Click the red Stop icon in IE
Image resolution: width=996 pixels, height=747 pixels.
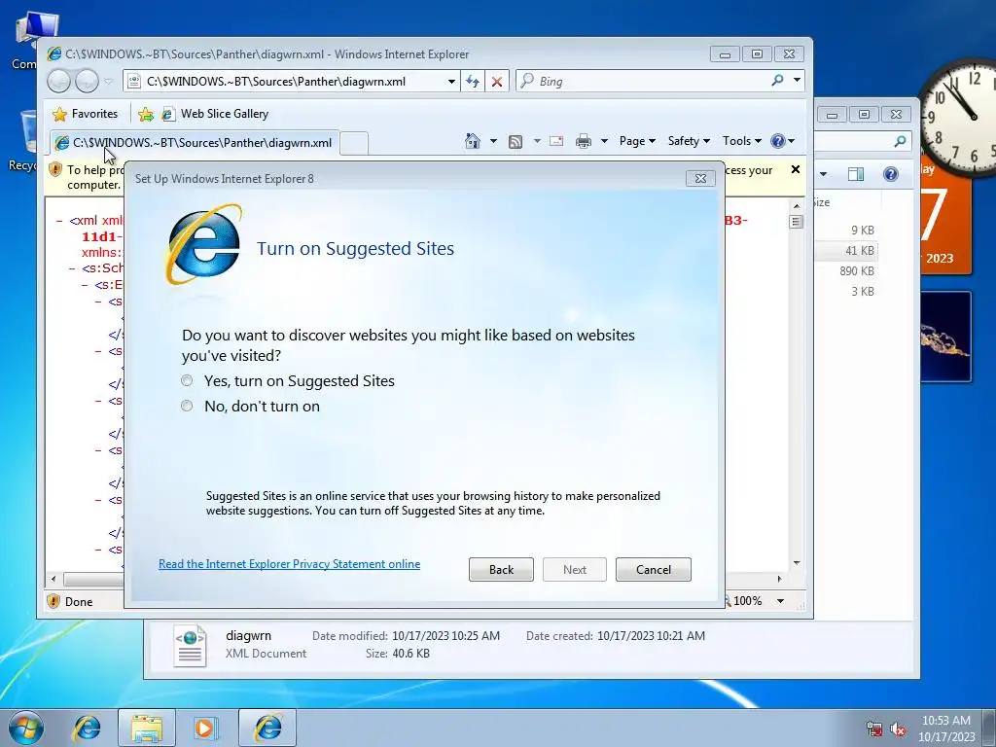497,82
